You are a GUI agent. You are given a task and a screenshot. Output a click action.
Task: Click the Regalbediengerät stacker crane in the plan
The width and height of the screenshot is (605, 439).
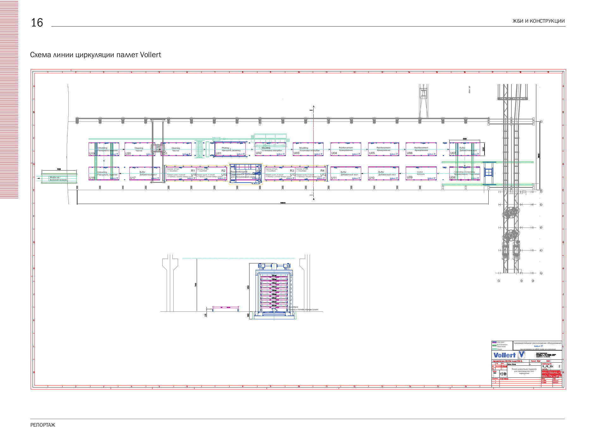point(246,174)
